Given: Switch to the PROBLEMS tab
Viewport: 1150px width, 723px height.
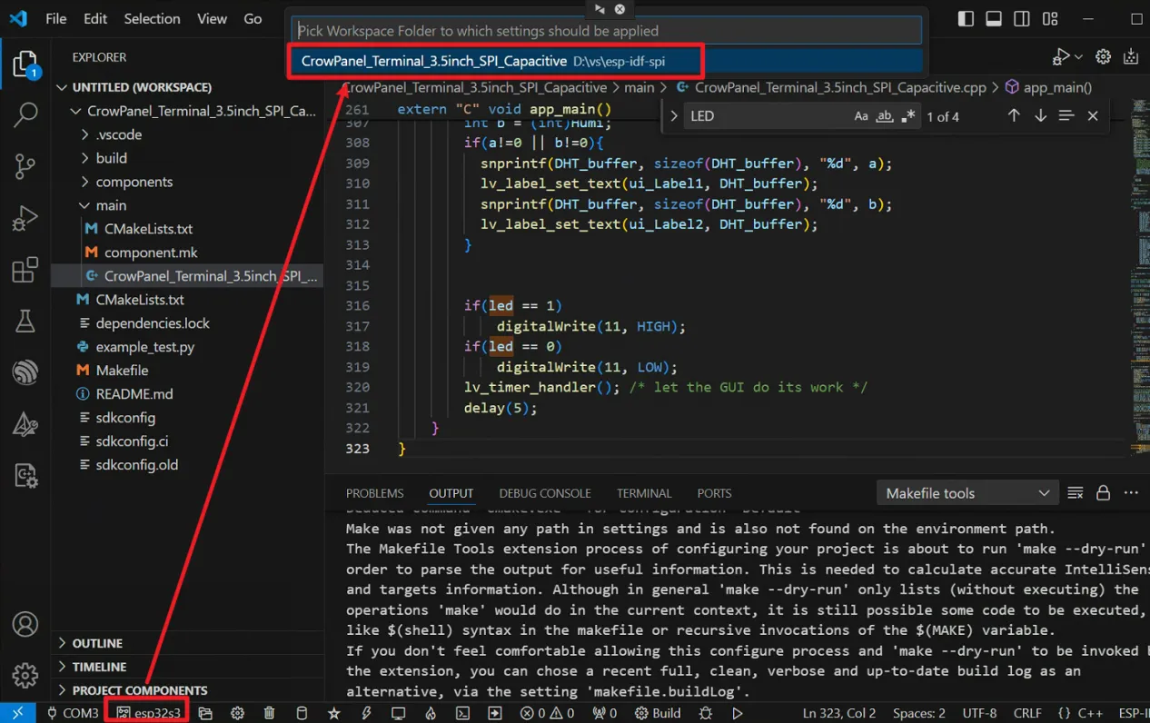Looking at the screenshot, I should pos(374,493).
